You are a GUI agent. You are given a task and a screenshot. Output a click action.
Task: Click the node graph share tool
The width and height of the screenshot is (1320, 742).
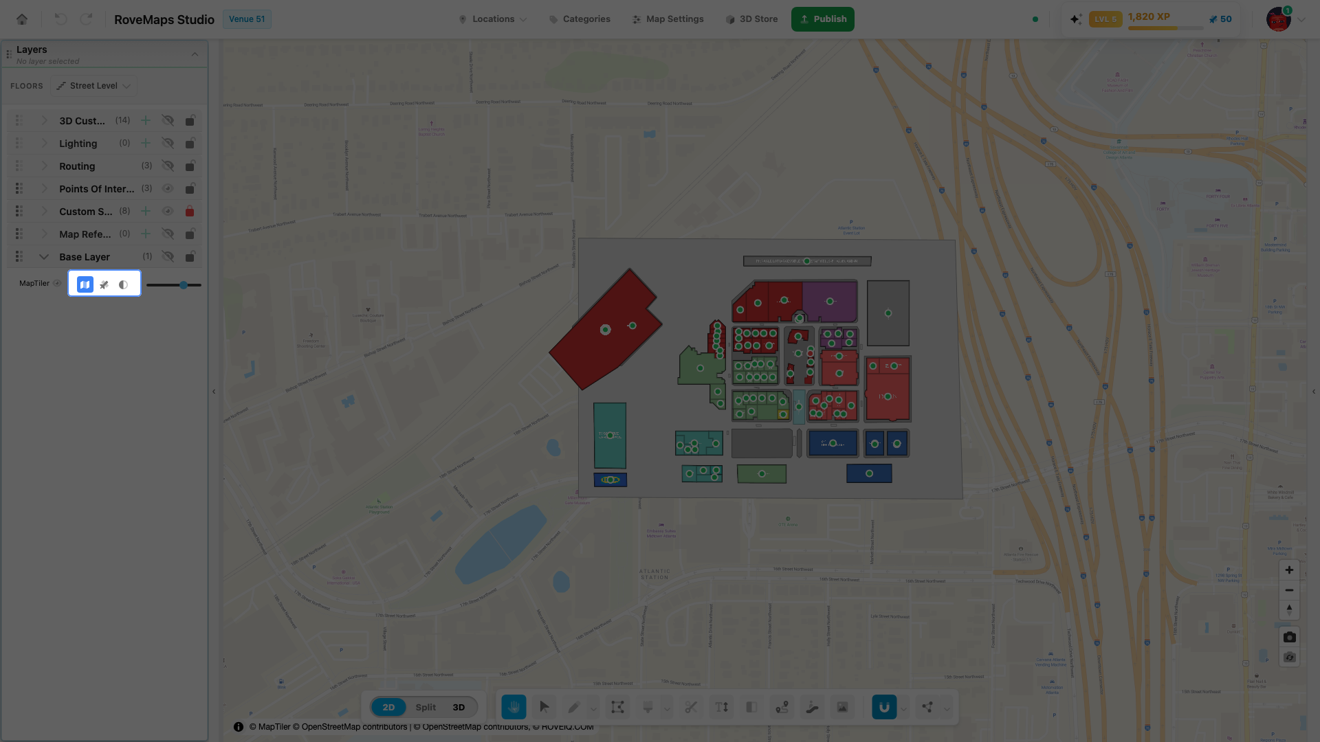927,707
